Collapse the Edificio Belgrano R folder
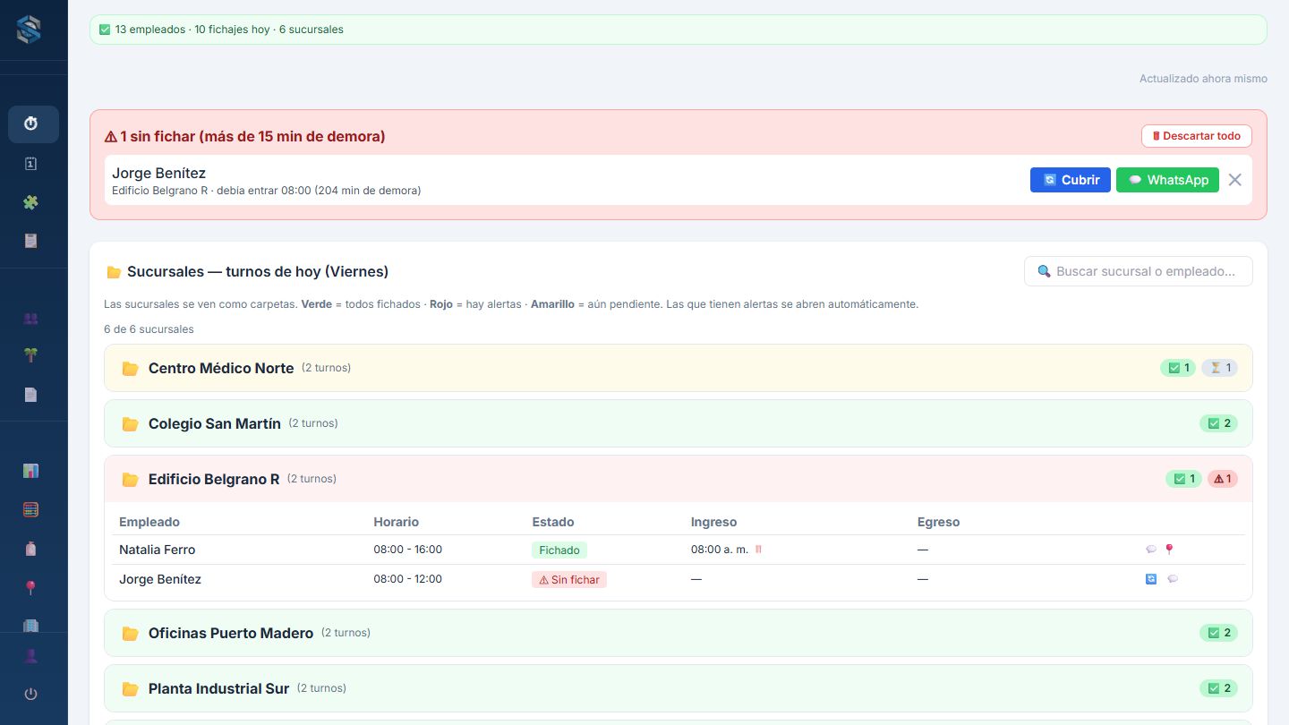Screen dimensions: 1289x725 679,479
